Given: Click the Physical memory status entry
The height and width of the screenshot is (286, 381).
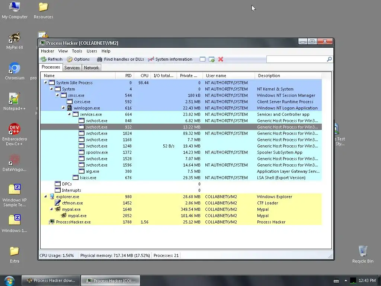Looking at the screenshot, I should point(115,255).
